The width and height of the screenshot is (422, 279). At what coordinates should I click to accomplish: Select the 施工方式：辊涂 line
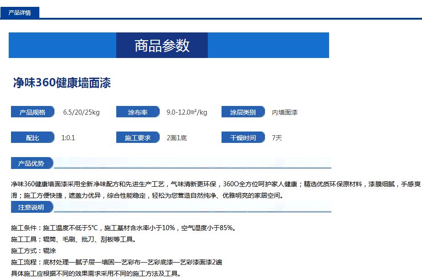tap(33, 251)
